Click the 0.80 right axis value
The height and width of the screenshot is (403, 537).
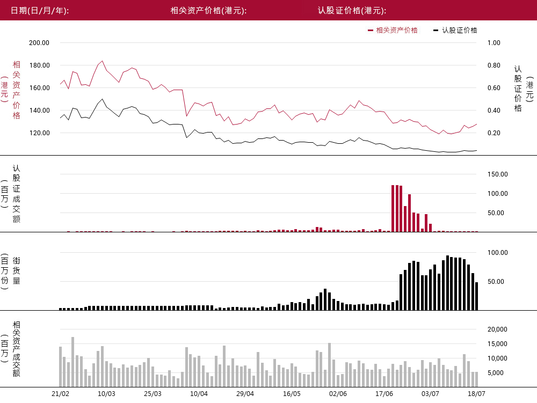(x=494, y=65)
